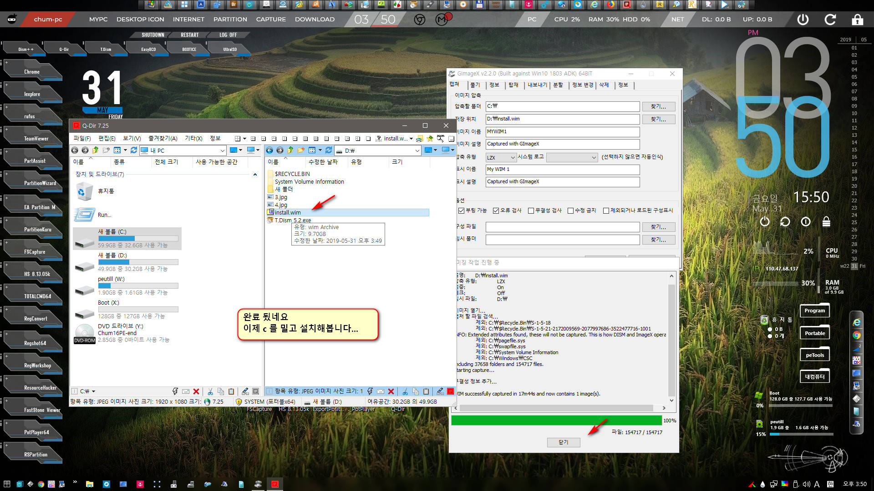This screenshot has height=491, width=874.
Task: Click back arrow in Q-Dir left pane
Action: [75, 150]
